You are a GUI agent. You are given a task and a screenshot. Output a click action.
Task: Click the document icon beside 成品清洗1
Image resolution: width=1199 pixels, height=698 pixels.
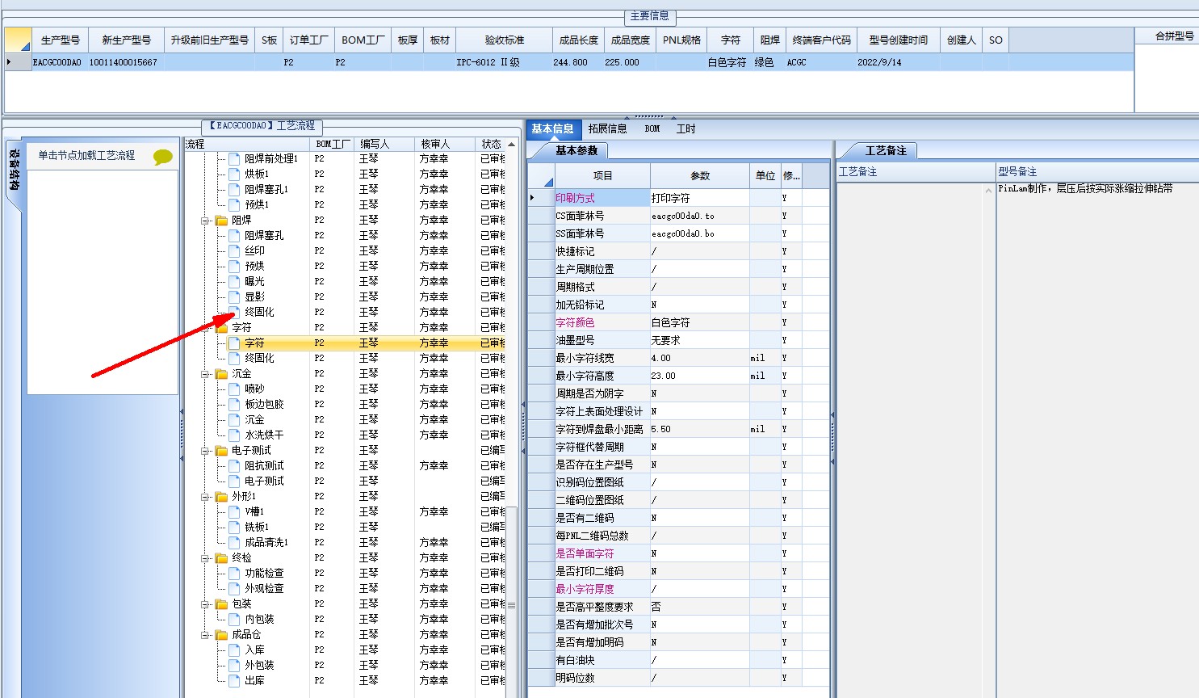pyautogui.click(x=234, y=542)
